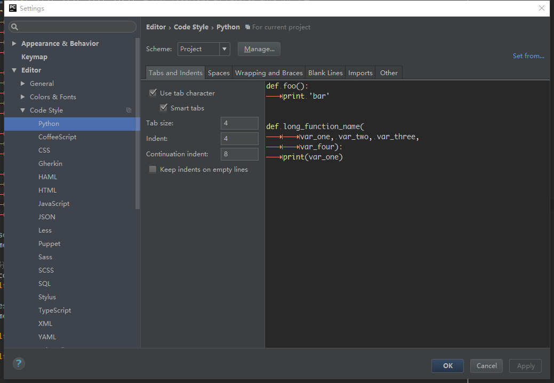This screenshot has height=383, width=554.
Task: Select Keymap in settings tree
Action: point(34,57)
